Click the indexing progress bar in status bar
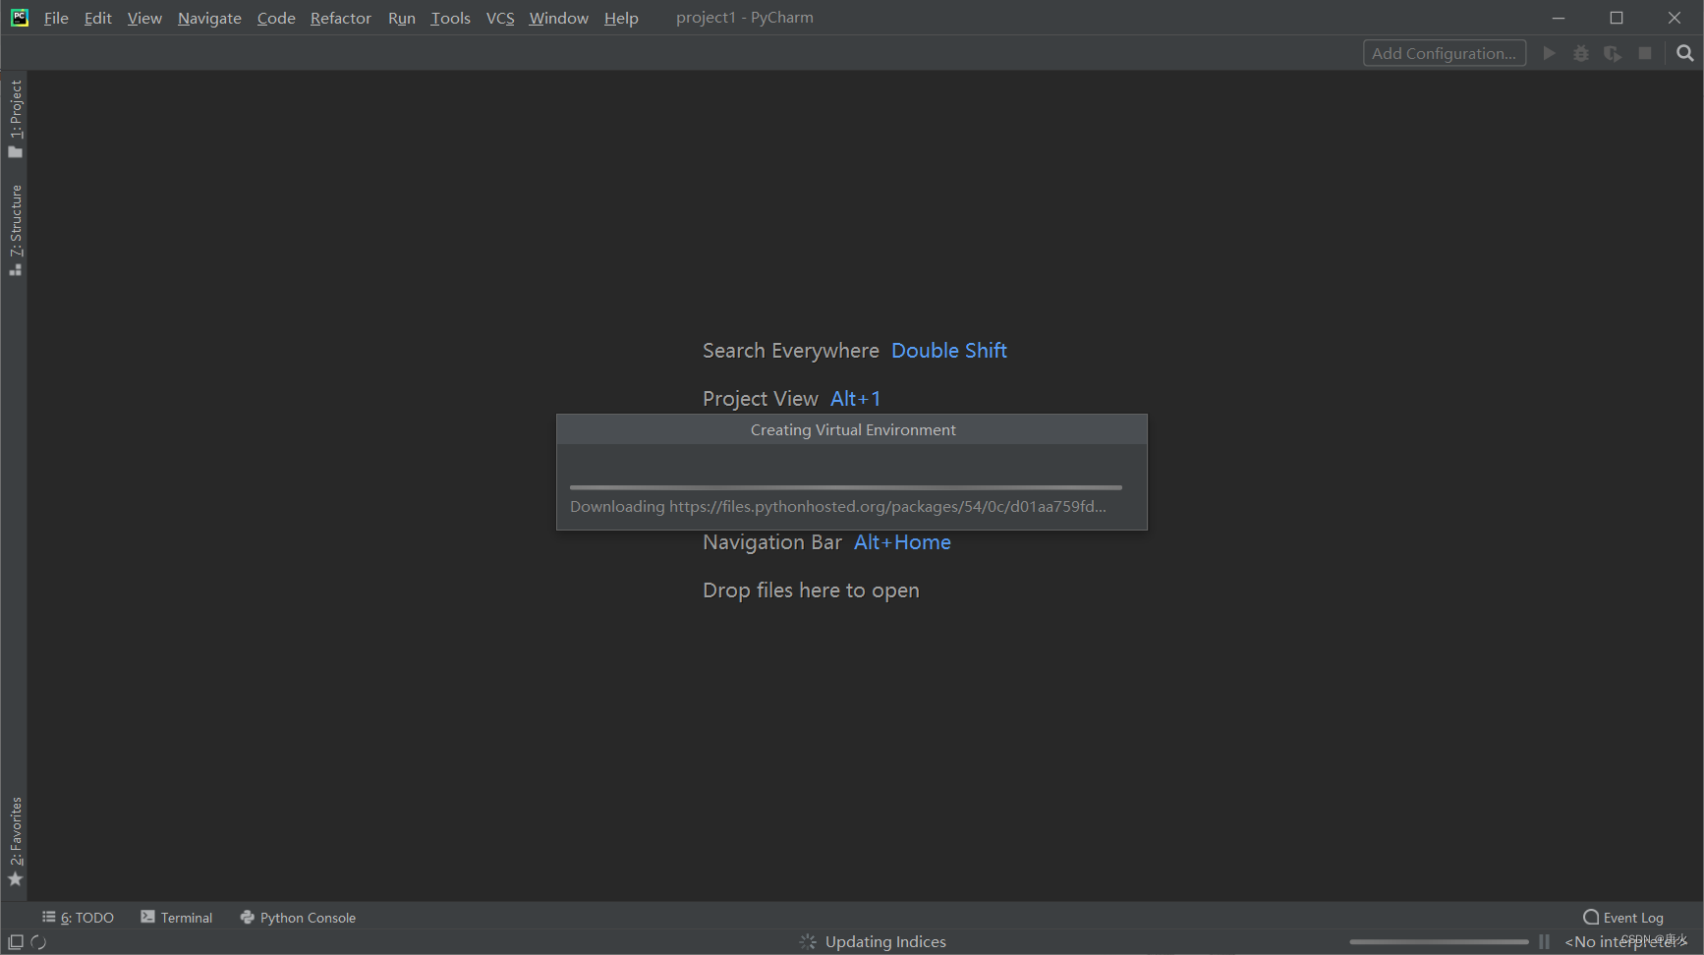The image size is (1704, 955). coord(1439,941)
